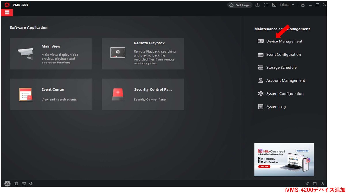Image resolution: width=346 pixels, height=193 pixels.
Task: Click the System Log magnifier icon
Action: (261, 107)
